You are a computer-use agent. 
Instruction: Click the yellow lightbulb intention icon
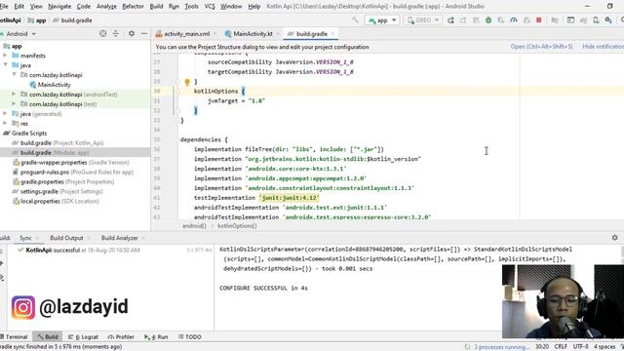(187, 82)
